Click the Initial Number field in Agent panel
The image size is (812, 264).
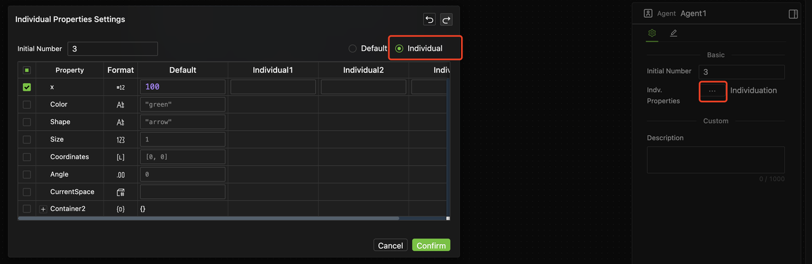(742, 72)
